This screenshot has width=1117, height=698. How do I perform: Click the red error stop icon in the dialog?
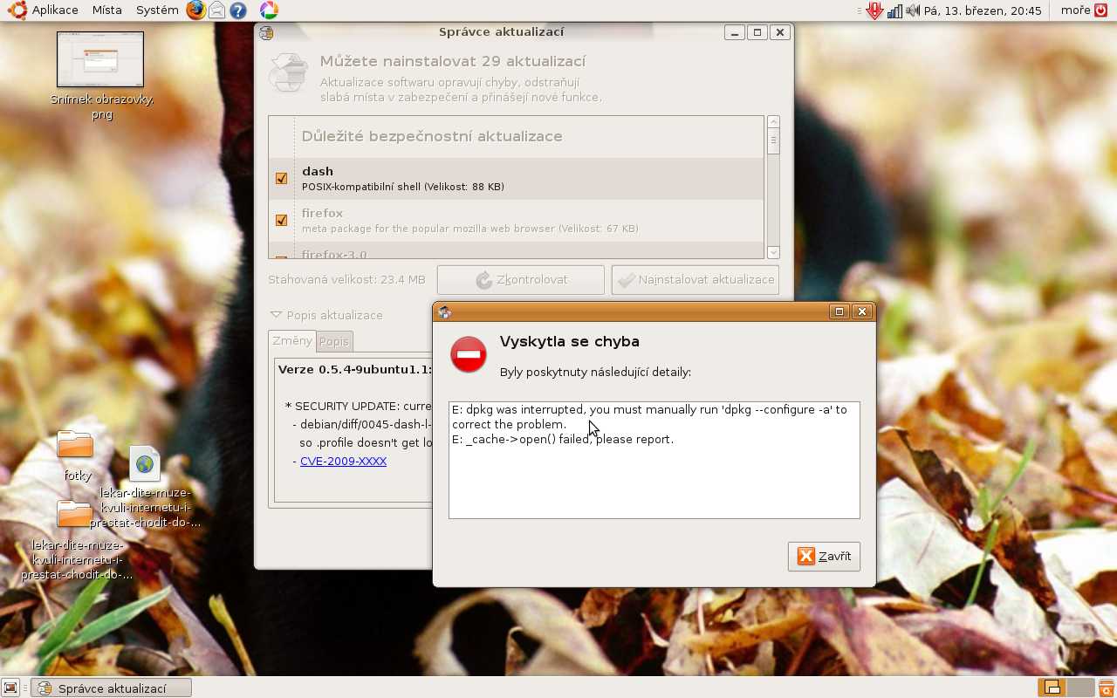click(x=469, y=354)
